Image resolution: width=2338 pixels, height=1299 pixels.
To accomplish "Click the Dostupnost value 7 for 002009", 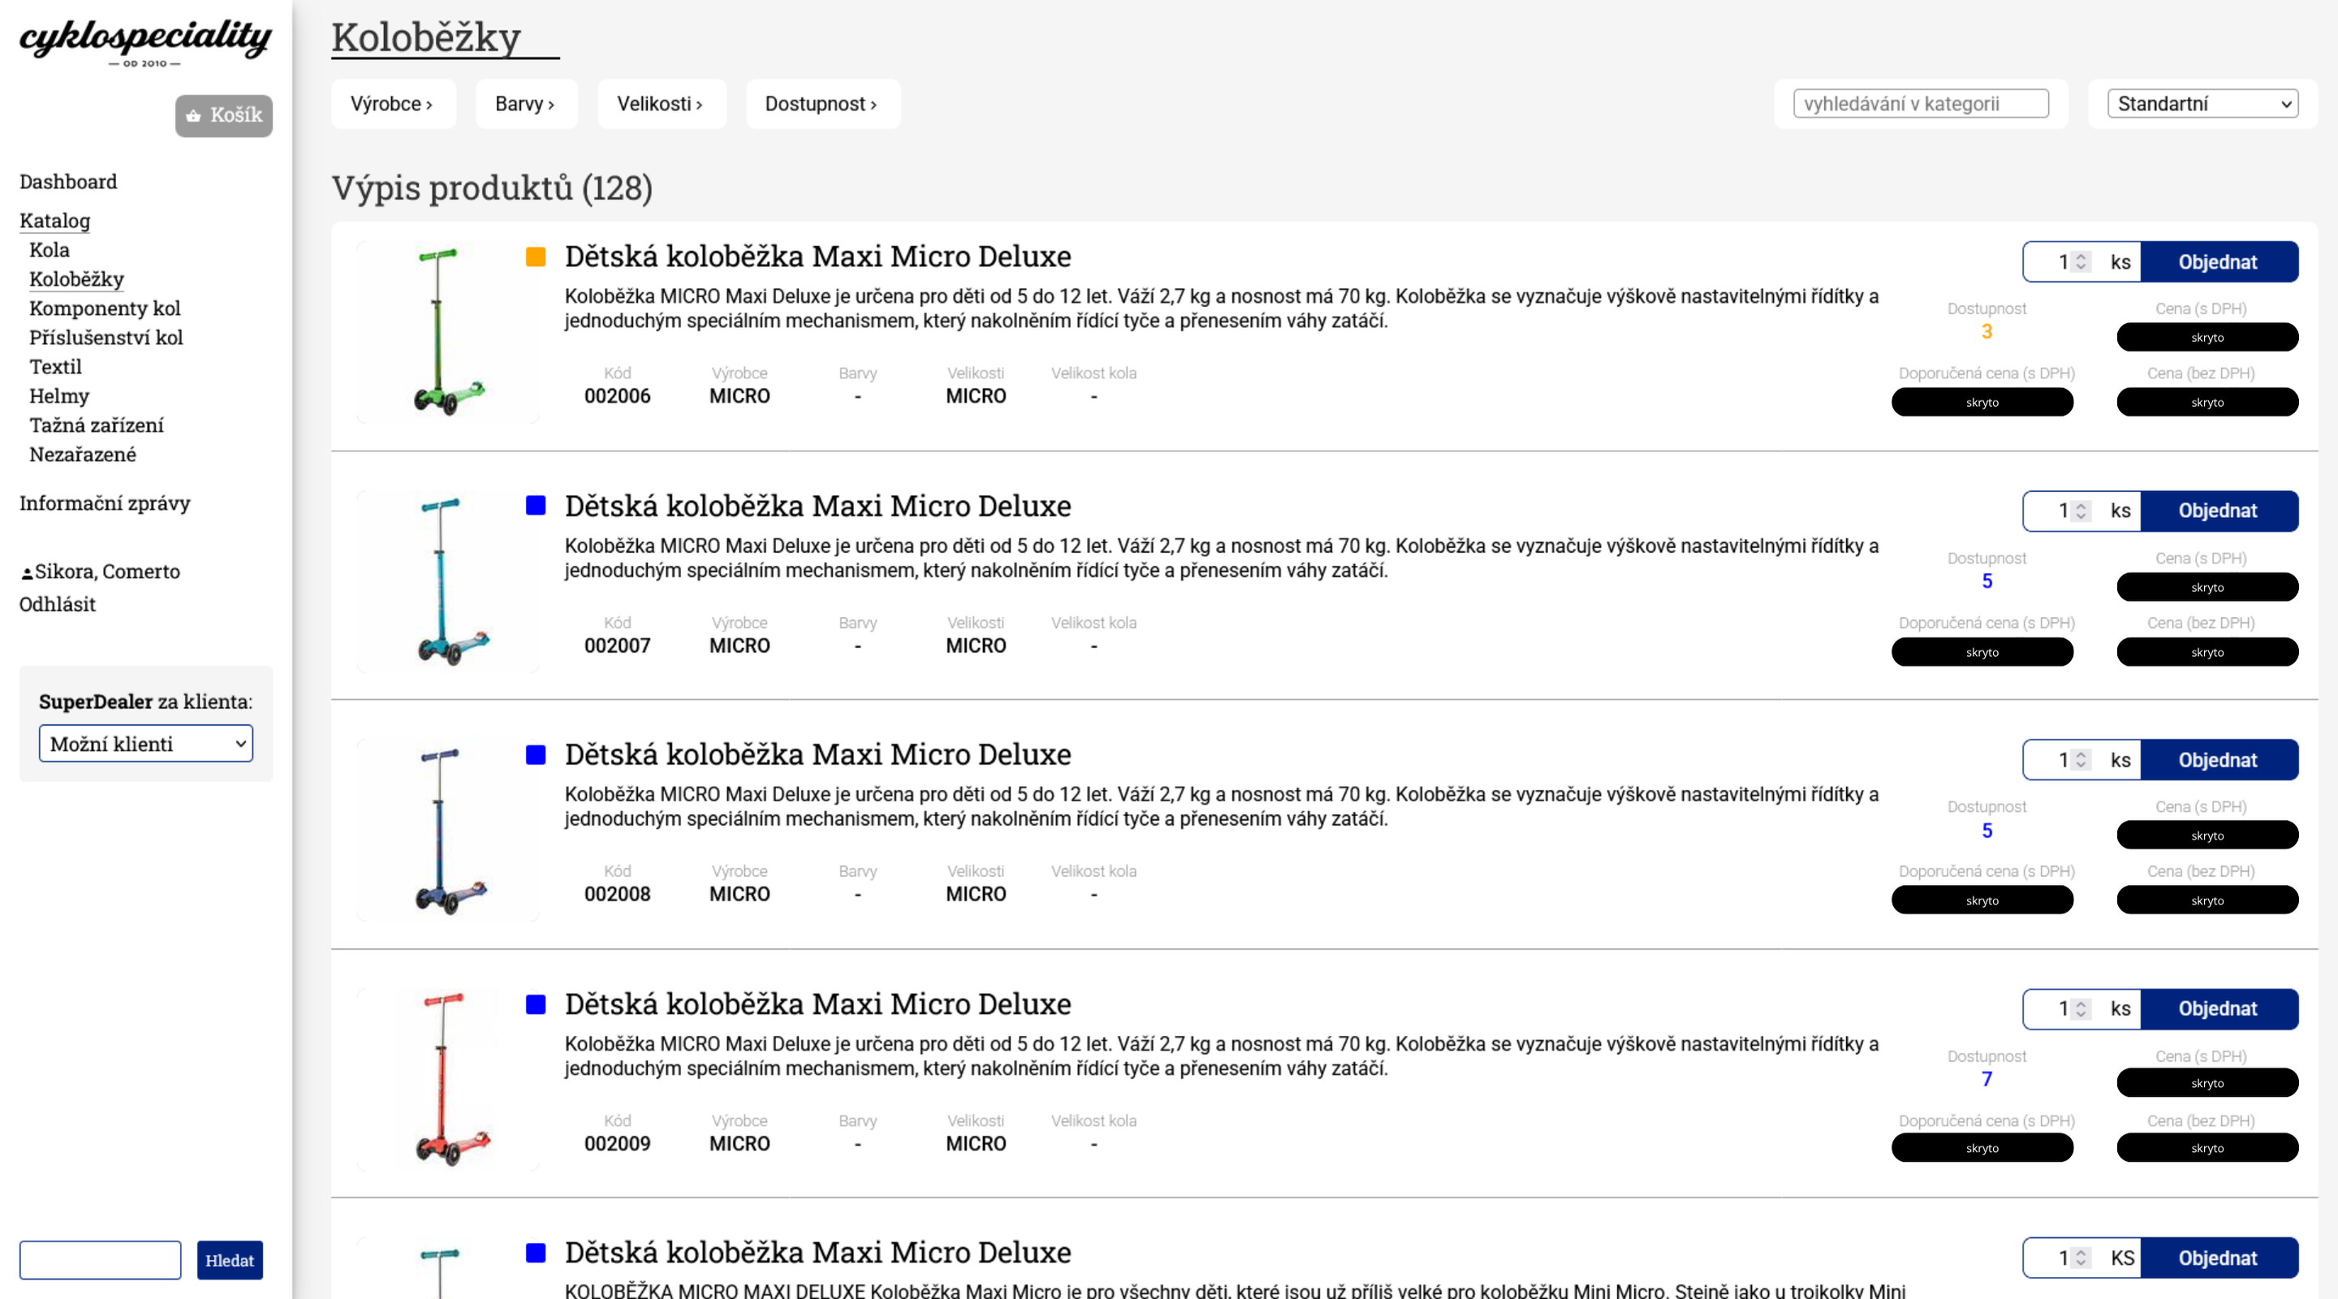I will [x=1986, y=1079].
